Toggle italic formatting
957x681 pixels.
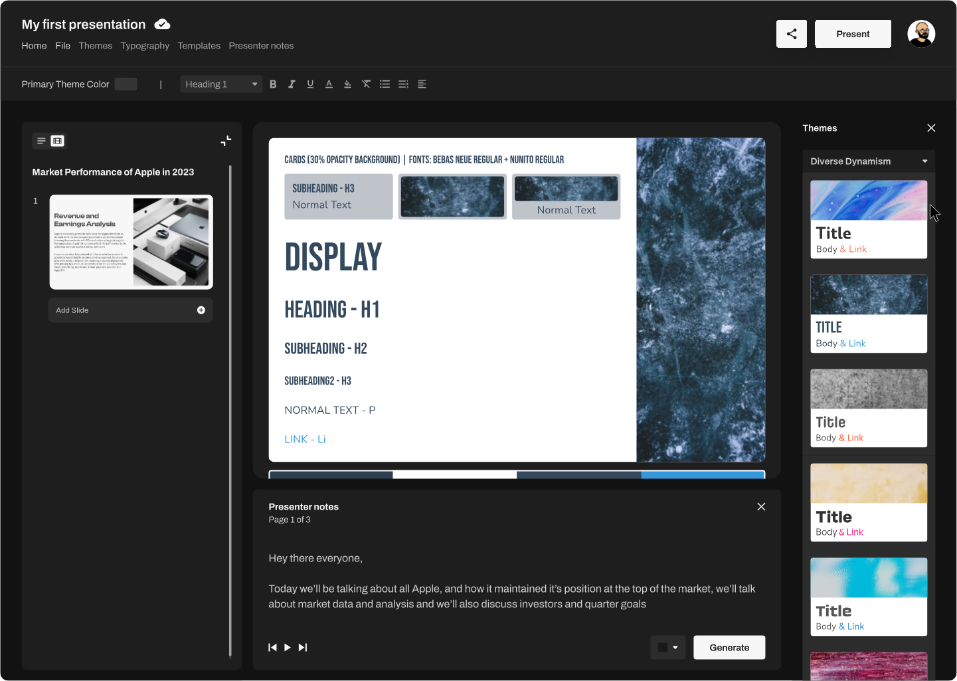click(x=292, y=84)
